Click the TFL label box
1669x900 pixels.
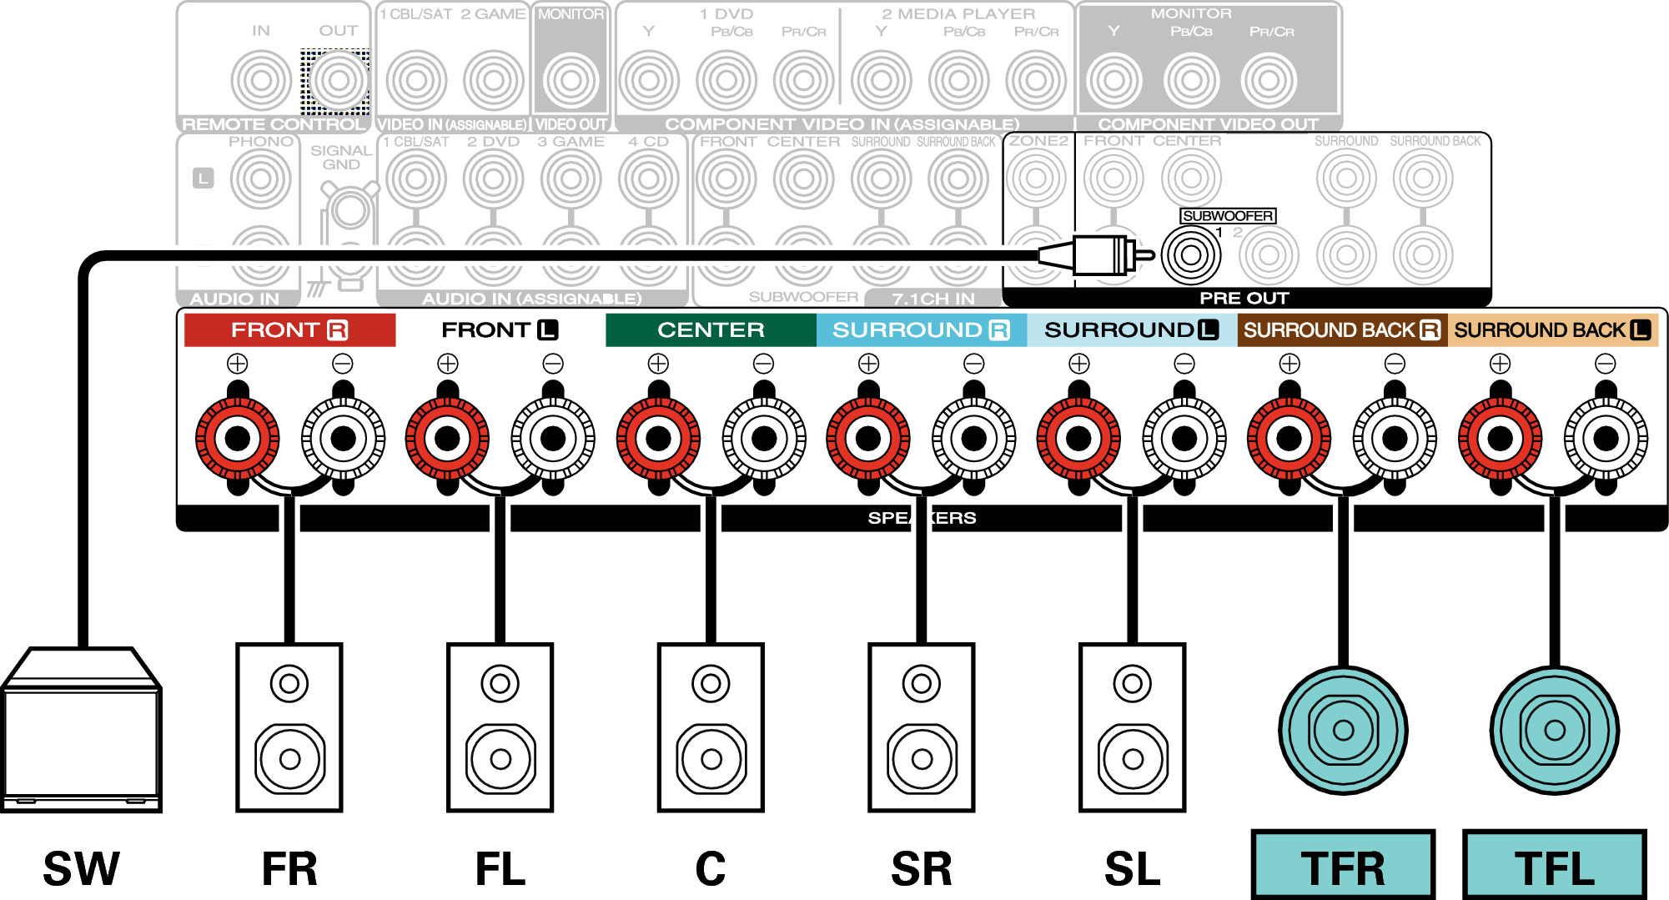[1554, 865]
